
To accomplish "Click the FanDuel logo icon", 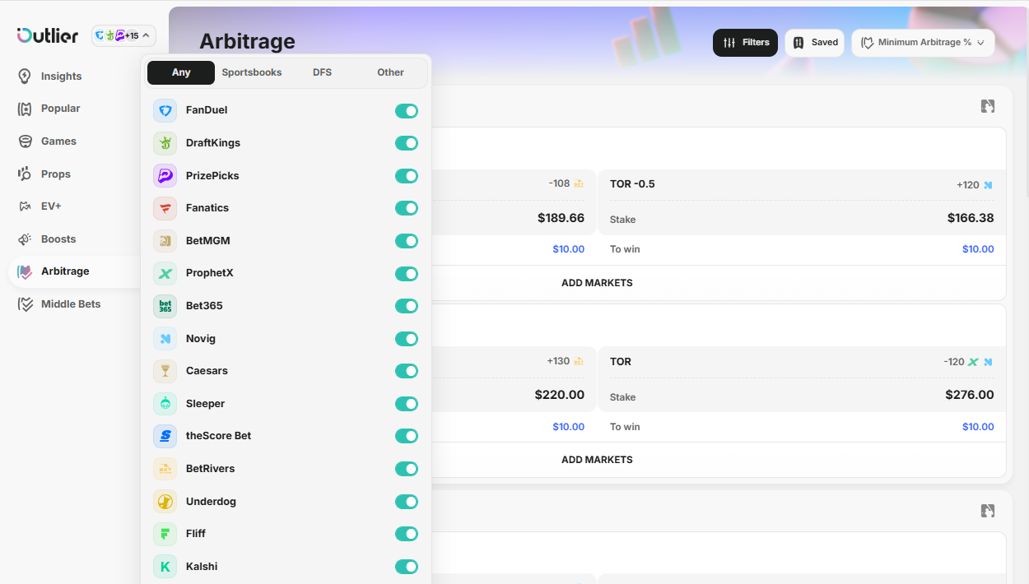I will pyautogui.click(x=165, y=111).
